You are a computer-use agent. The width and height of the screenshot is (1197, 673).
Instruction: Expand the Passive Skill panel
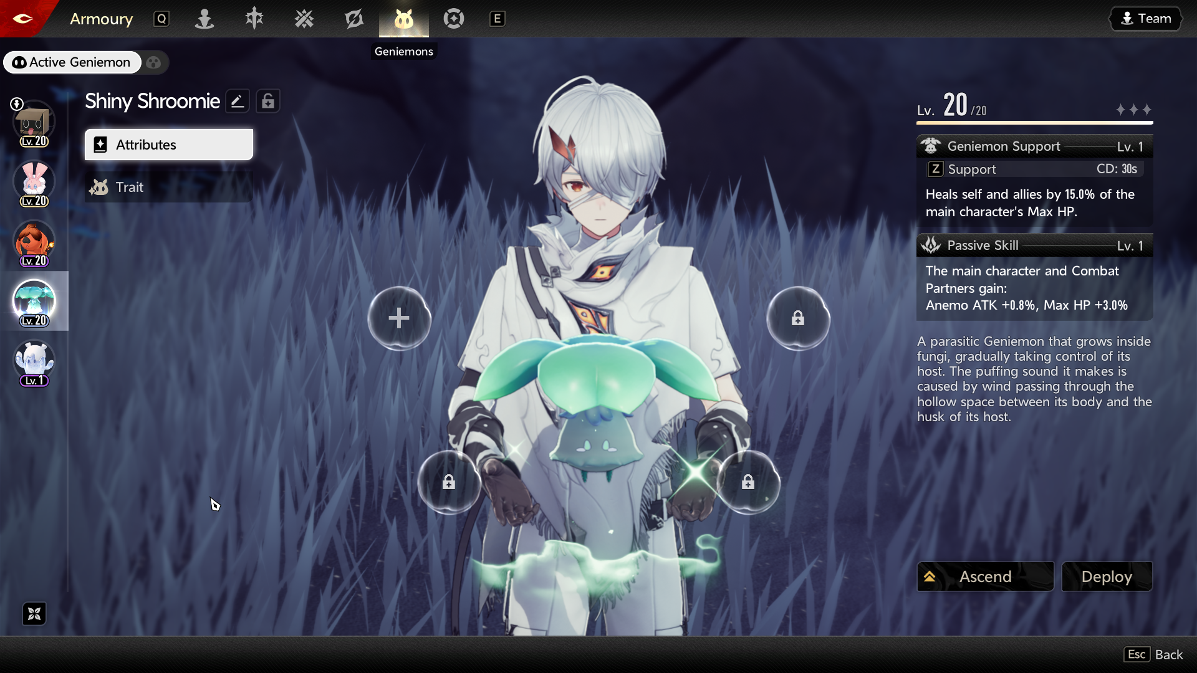coord(1034,246)
